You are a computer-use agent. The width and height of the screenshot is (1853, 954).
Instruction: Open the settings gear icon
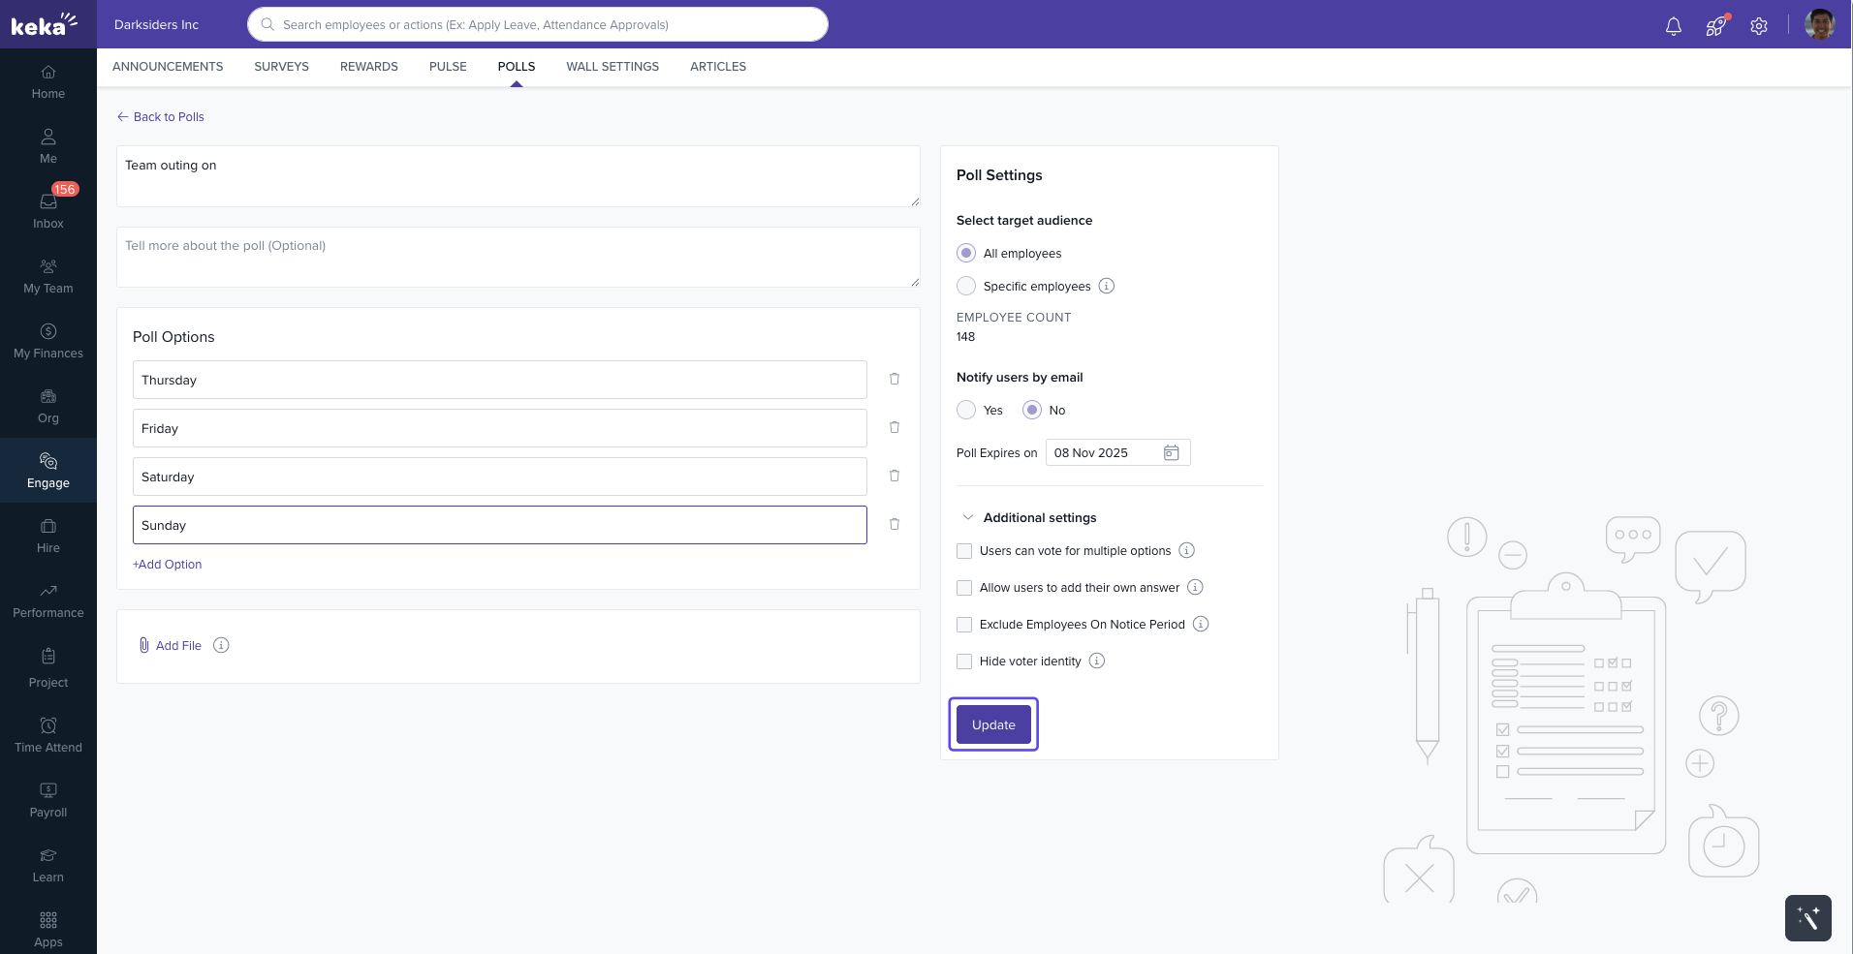[1759, 26]
